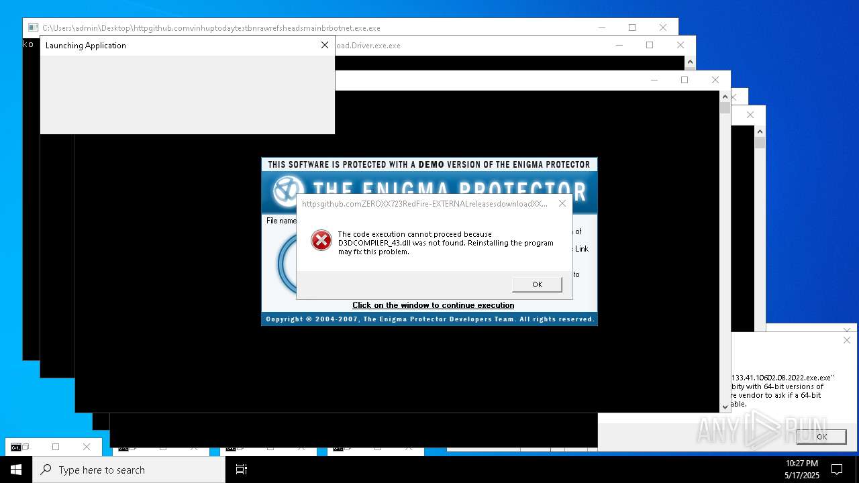
Task: Click scroll-down arrow of the large console window
Action: [x=725, y=407]
